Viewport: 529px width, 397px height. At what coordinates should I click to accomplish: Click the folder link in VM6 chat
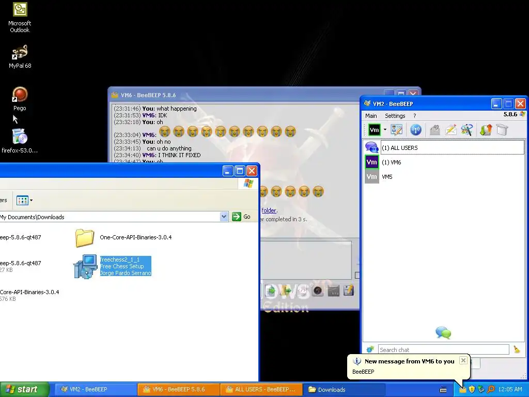tap(269, 210)
